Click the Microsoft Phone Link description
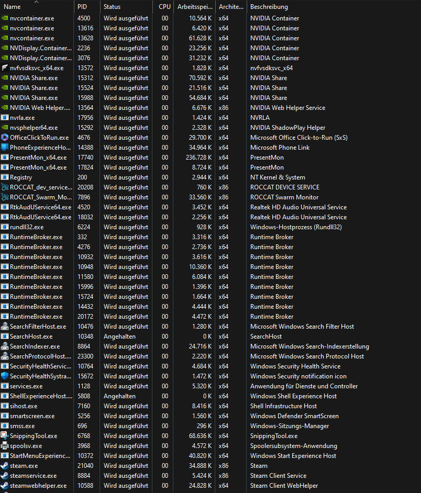421x493 pixels. click(x=280, y=148)
